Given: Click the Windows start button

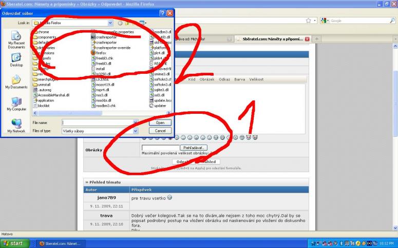Looking at the screenshot, I should point(15,243).
